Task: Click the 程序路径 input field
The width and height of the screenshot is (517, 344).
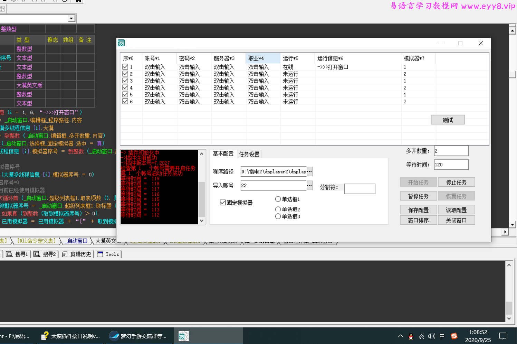Action: pos(274,171)
